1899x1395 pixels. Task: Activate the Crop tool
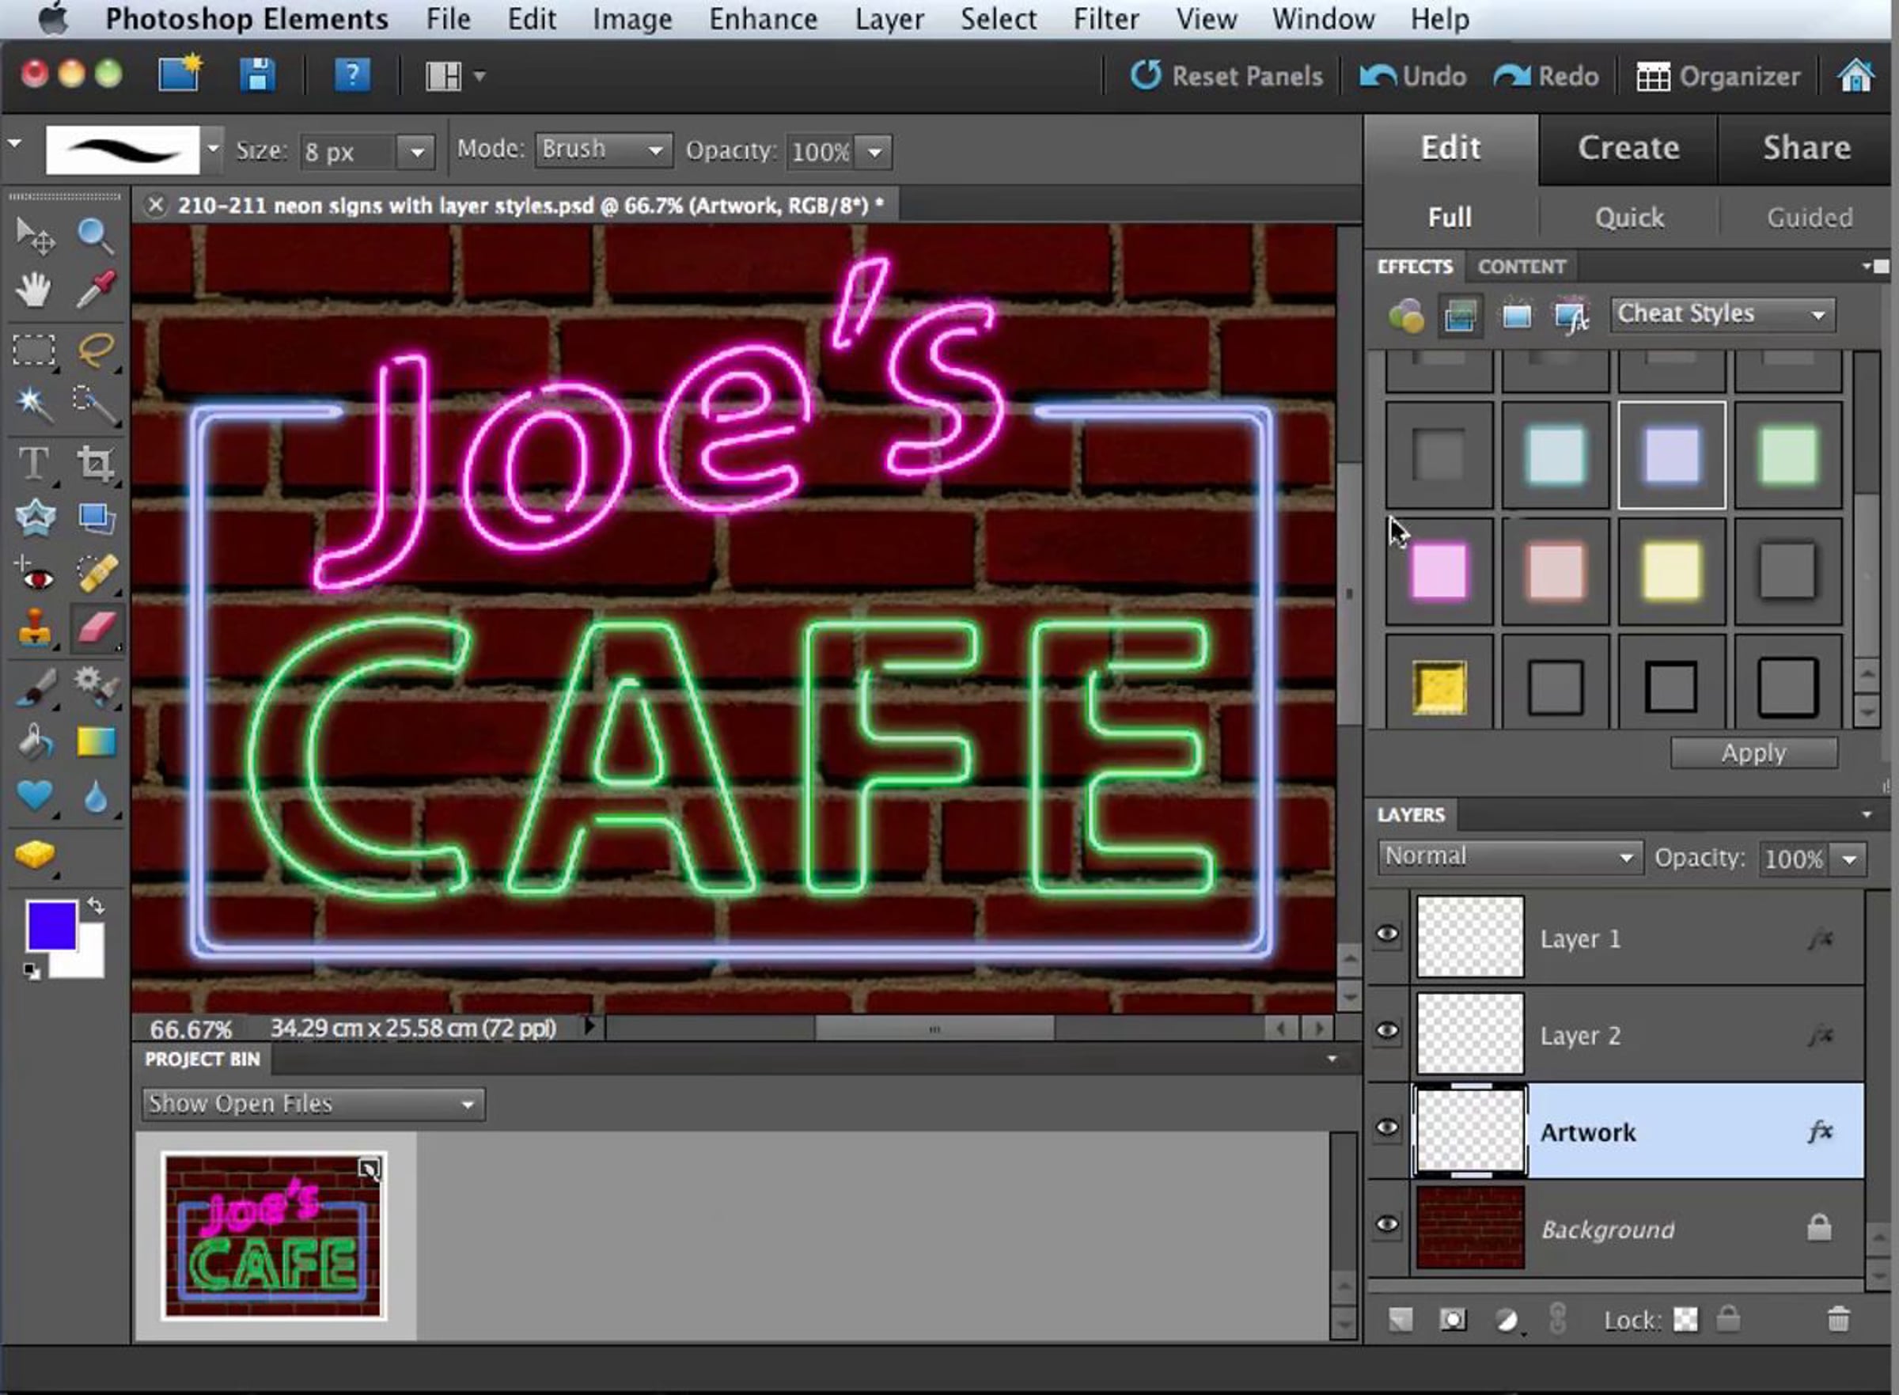pos(95,463)
